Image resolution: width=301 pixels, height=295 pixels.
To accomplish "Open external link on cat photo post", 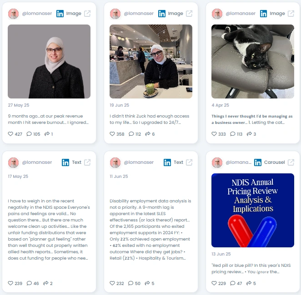I will (x=291, y=14).
